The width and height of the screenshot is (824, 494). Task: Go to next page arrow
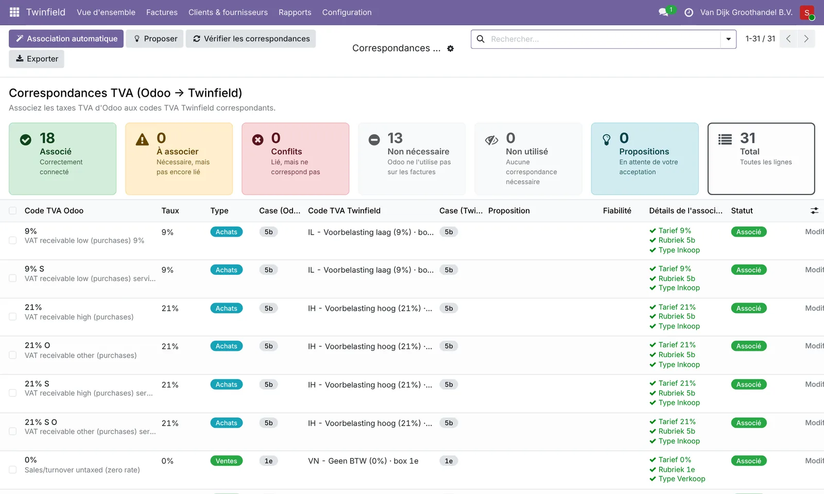click(x=806, y=39)
